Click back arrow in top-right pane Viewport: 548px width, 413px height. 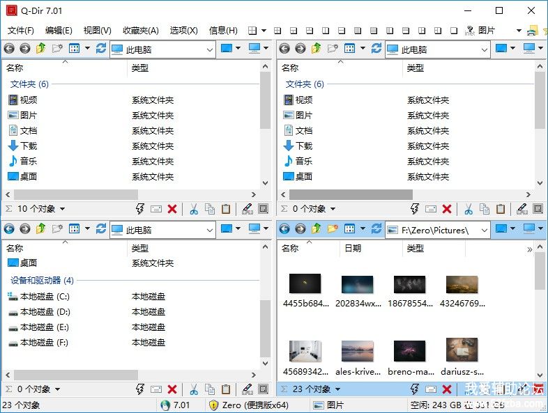(x=284, y=49)
